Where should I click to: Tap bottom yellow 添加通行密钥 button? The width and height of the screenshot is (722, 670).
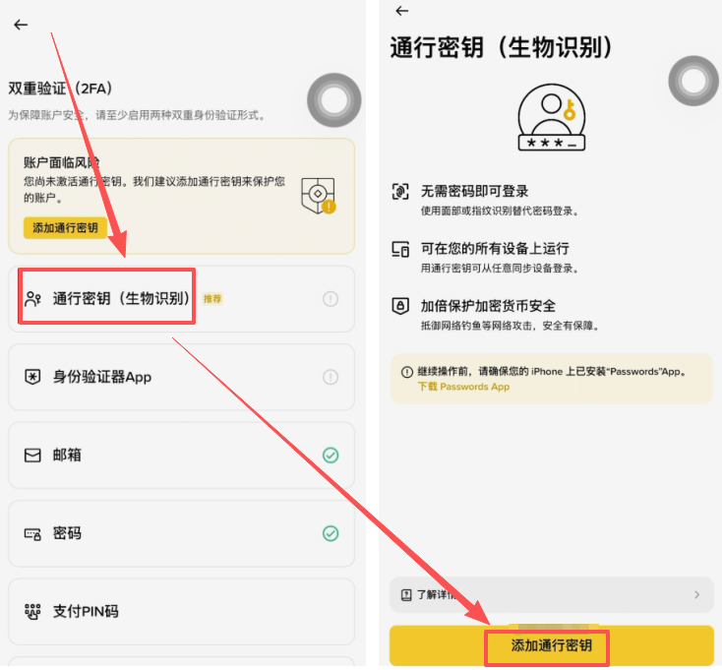[x=551, y=645]
